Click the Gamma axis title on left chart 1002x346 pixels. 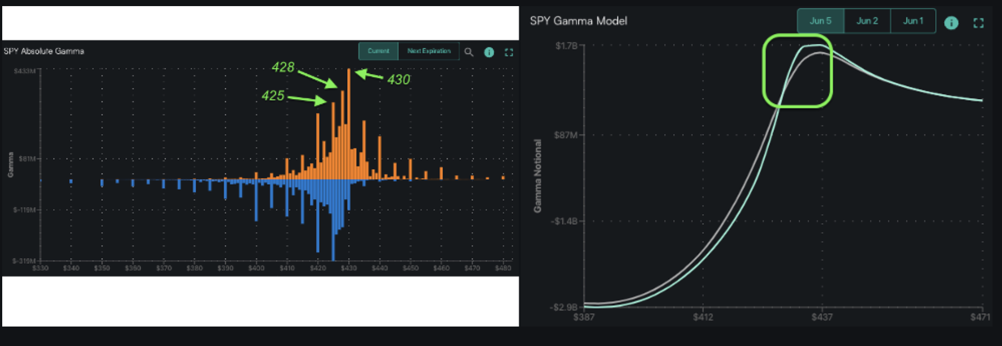[x=10, y=165]
